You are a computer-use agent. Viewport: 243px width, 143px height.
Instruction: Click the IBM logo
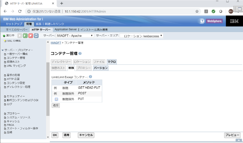point(234,21)
